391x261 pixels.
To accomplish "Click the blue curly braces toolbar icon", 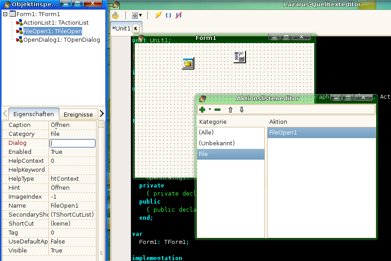I will click(168, 15).
